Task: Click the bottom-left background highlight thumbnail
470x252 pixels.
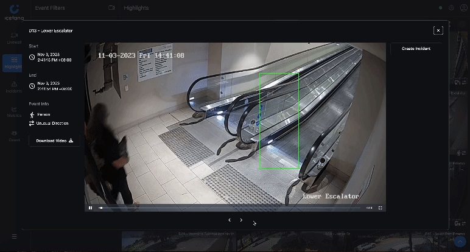Action: (x=178, y=241)
